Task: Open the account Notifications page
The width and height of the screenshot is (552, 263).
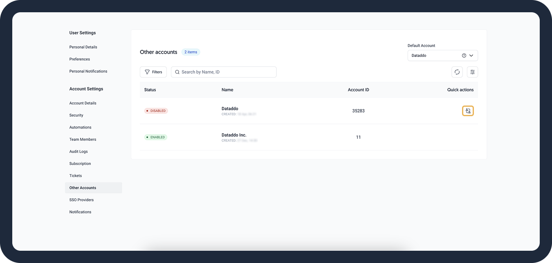Action: (81, 212)
